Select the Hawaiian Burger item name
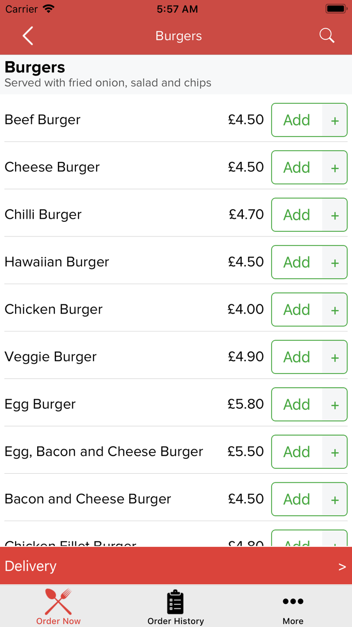Screen dimensions: 352x627 (57, 262)
